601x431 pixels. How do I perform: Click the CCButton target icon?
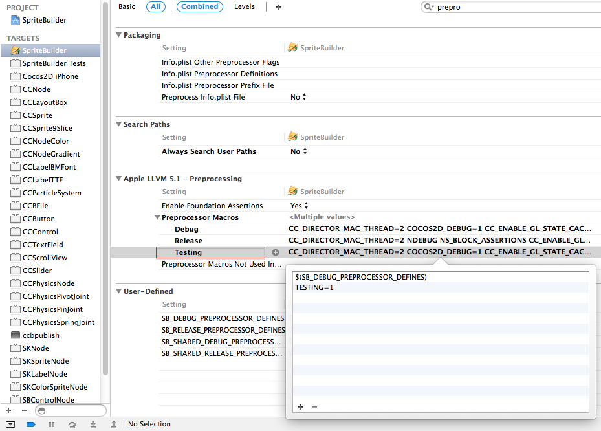pos(16,219)
